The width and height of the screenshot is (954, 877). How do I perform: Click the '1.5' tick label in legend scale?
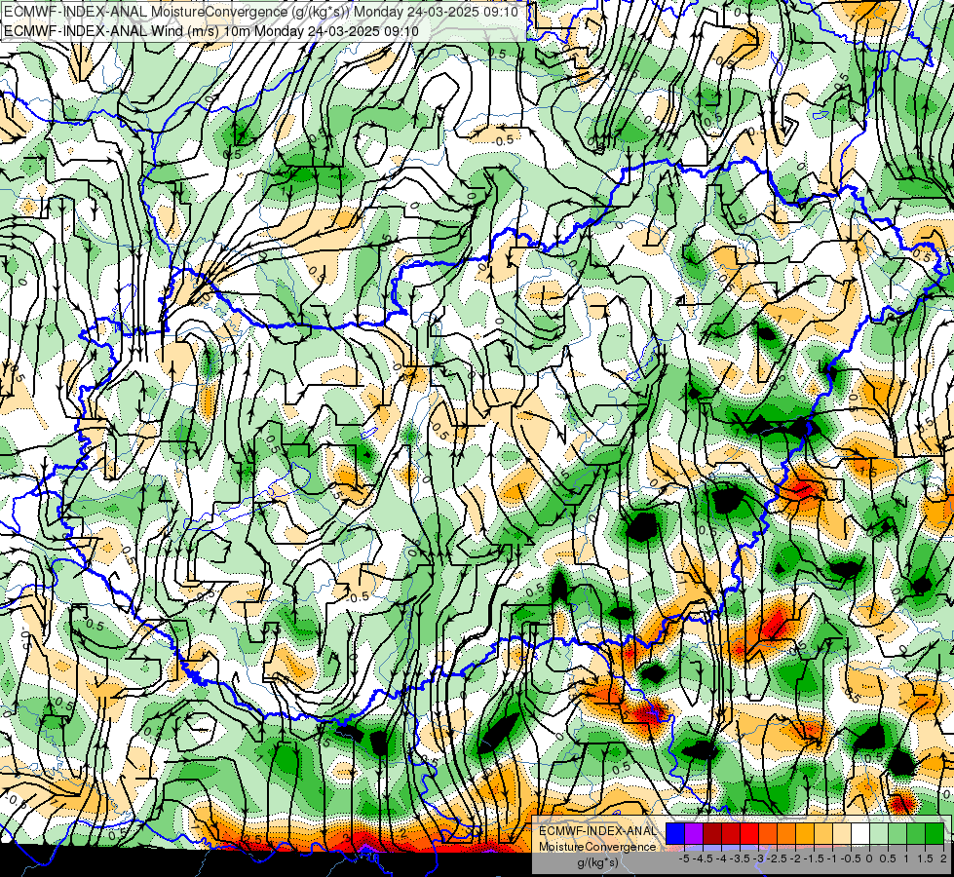(x=926, y=858)
